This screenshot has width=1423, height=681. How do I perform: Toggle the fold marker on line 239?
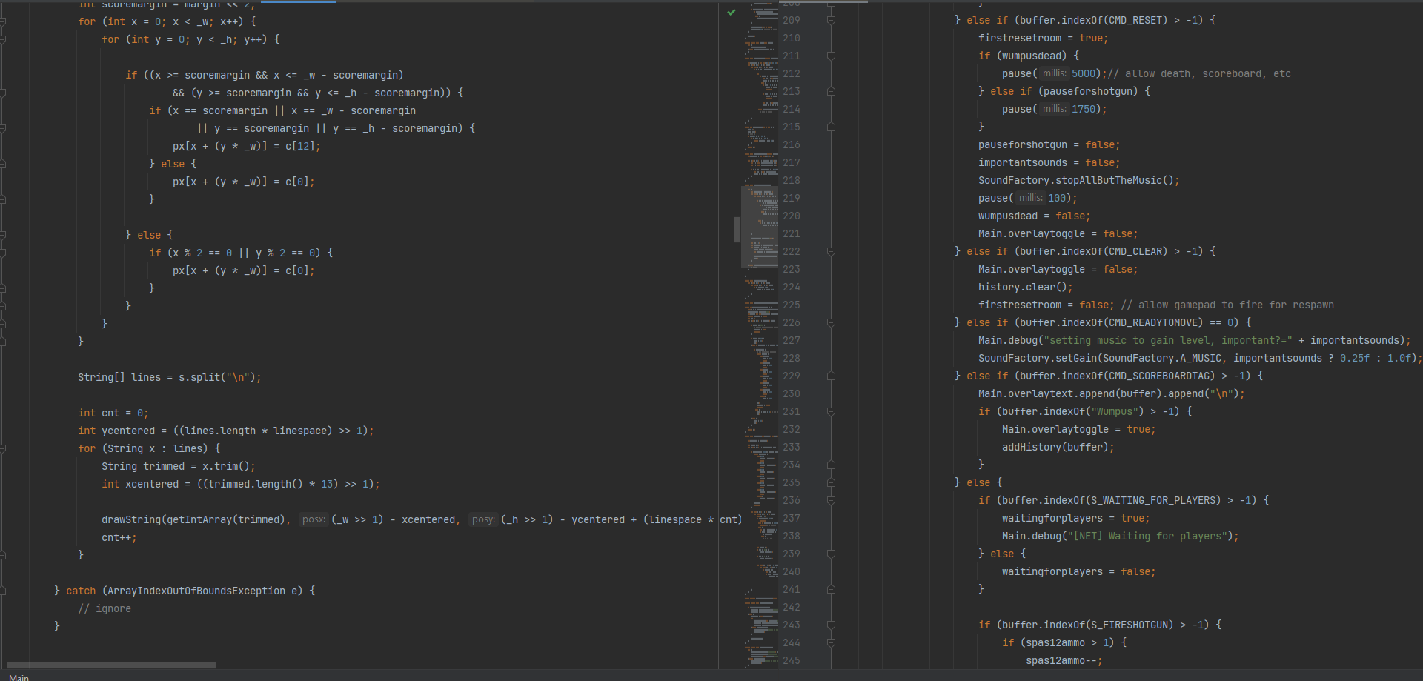[x=831, y=554]
